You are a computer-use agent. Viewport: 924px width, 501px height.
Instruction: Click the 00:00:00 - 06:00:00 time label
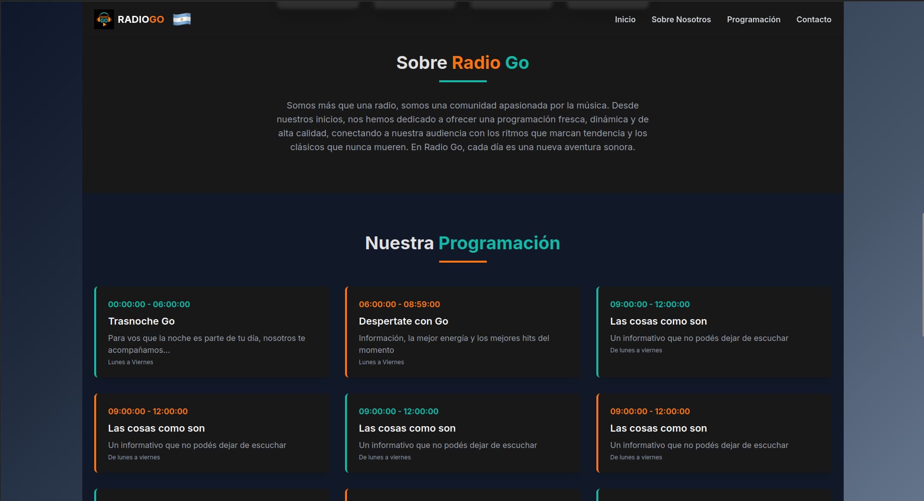pos(149,304)
